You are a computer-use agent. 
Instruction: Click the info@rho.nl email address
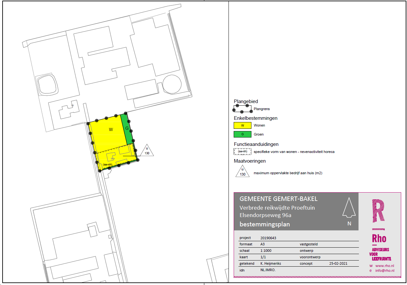384,271
